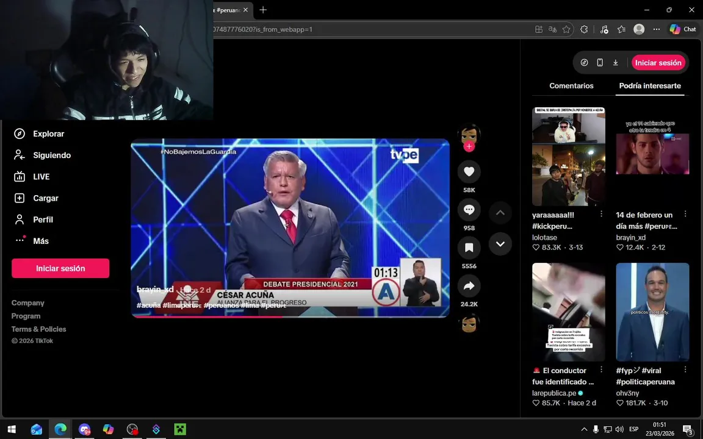Click the ESP language indicator

633,429
